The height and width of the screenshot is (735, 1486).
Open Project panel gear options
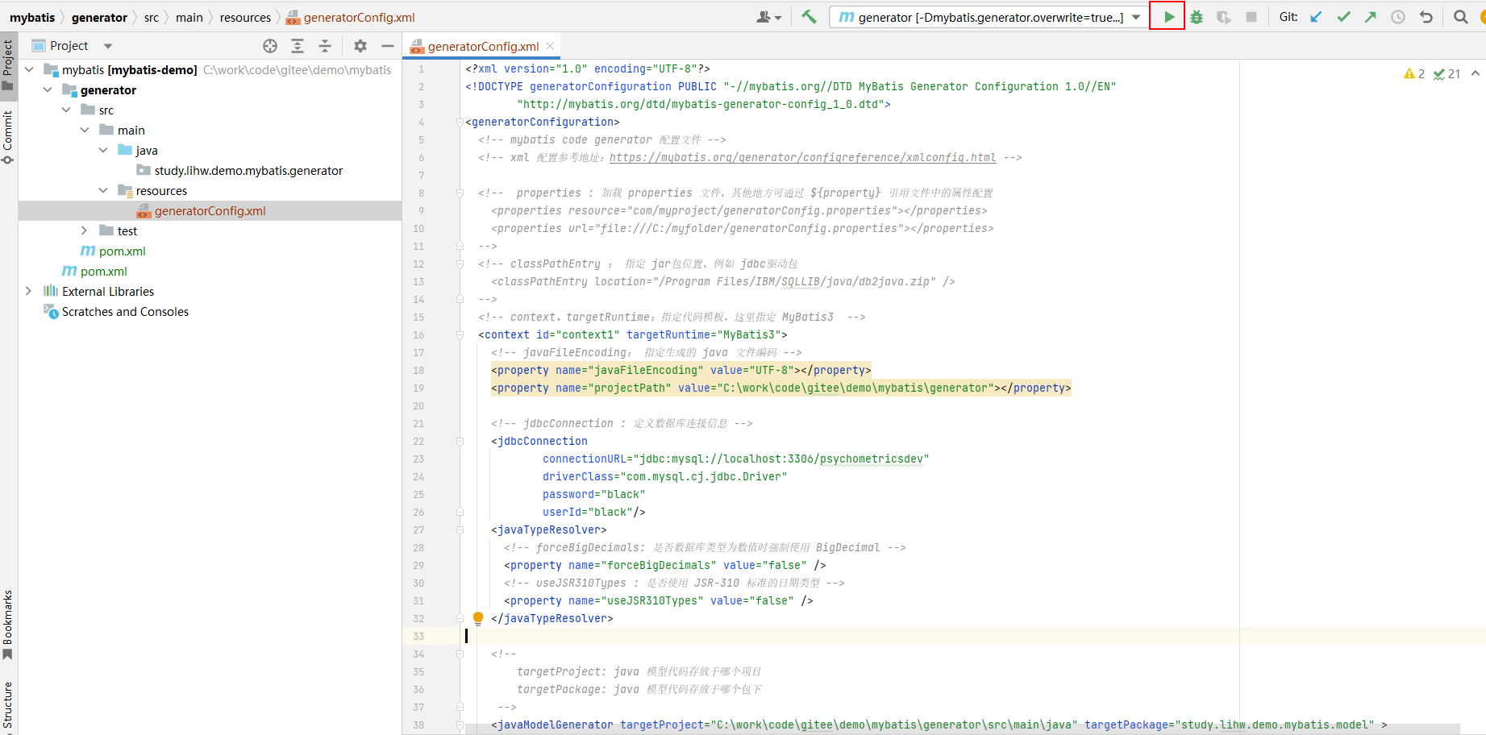(x=360, y=46)
